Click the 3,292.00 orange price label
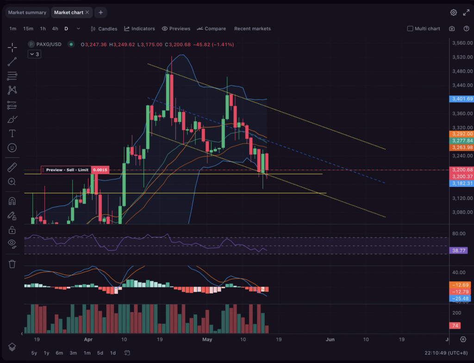 coord(462,134)
